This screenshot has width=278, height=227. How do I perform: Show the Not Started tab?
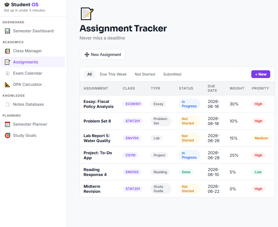(145, 74)
